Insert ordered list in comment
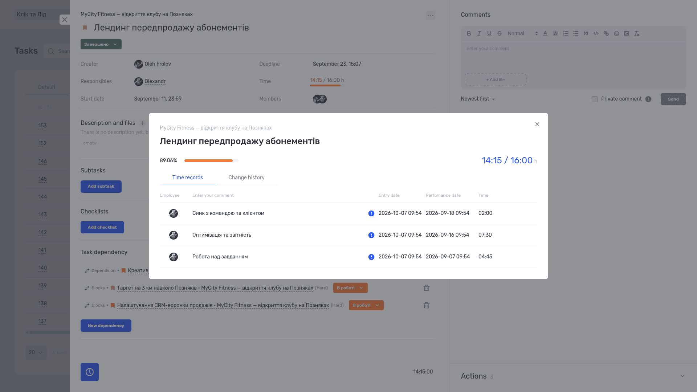The image size is (697, 392). 565,33
